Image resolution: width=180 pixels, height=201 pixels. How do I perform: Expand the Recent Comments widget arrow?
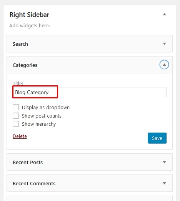click(164, 183)
